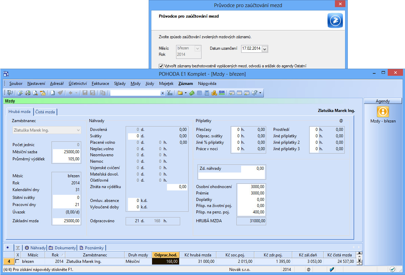
Task: Click the Ztráta na výdělku field
Action: (x=177, y=187)
